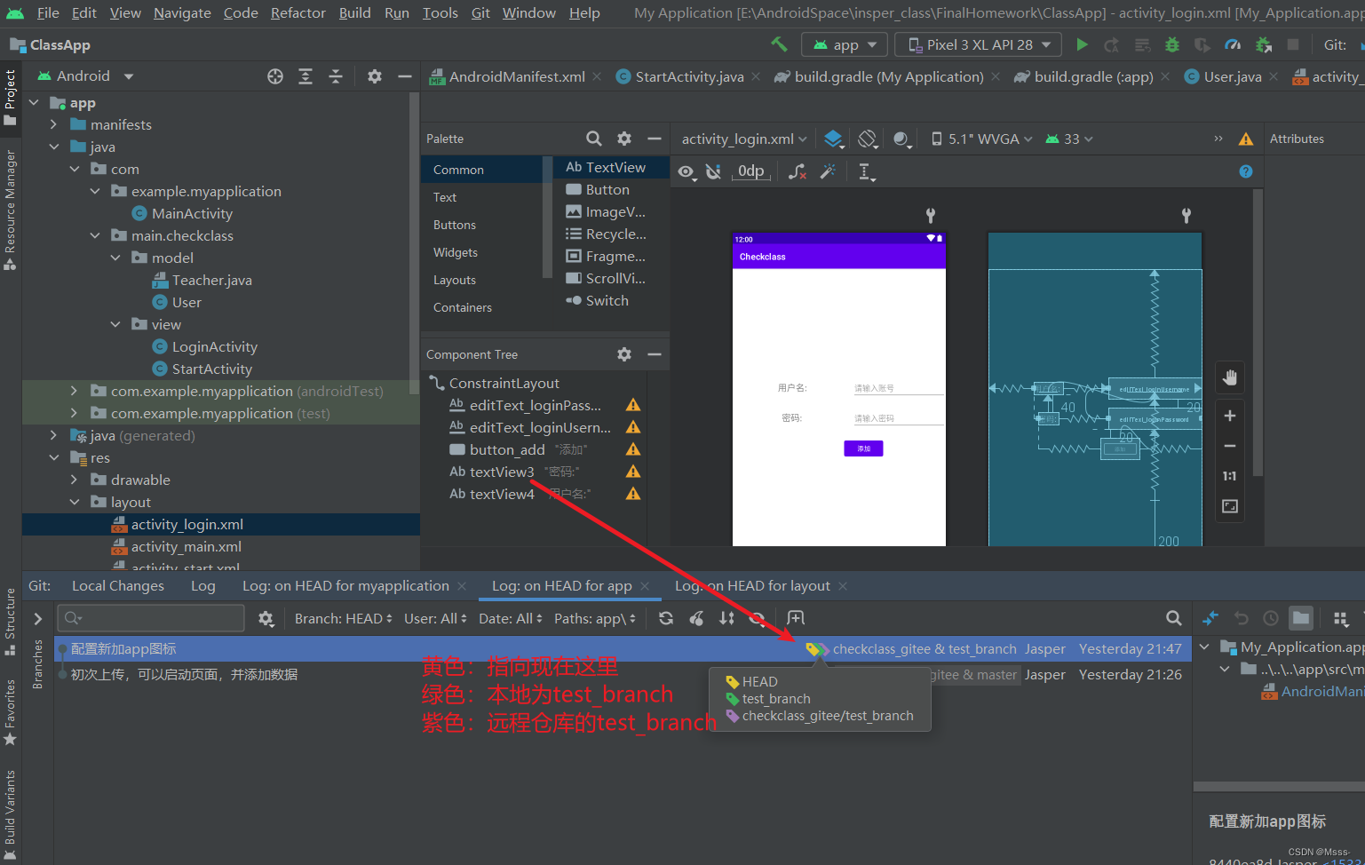1365x865 pixels.
Task: Open the profiler gauge icon in toolbar
Action: pos(1233,44)
